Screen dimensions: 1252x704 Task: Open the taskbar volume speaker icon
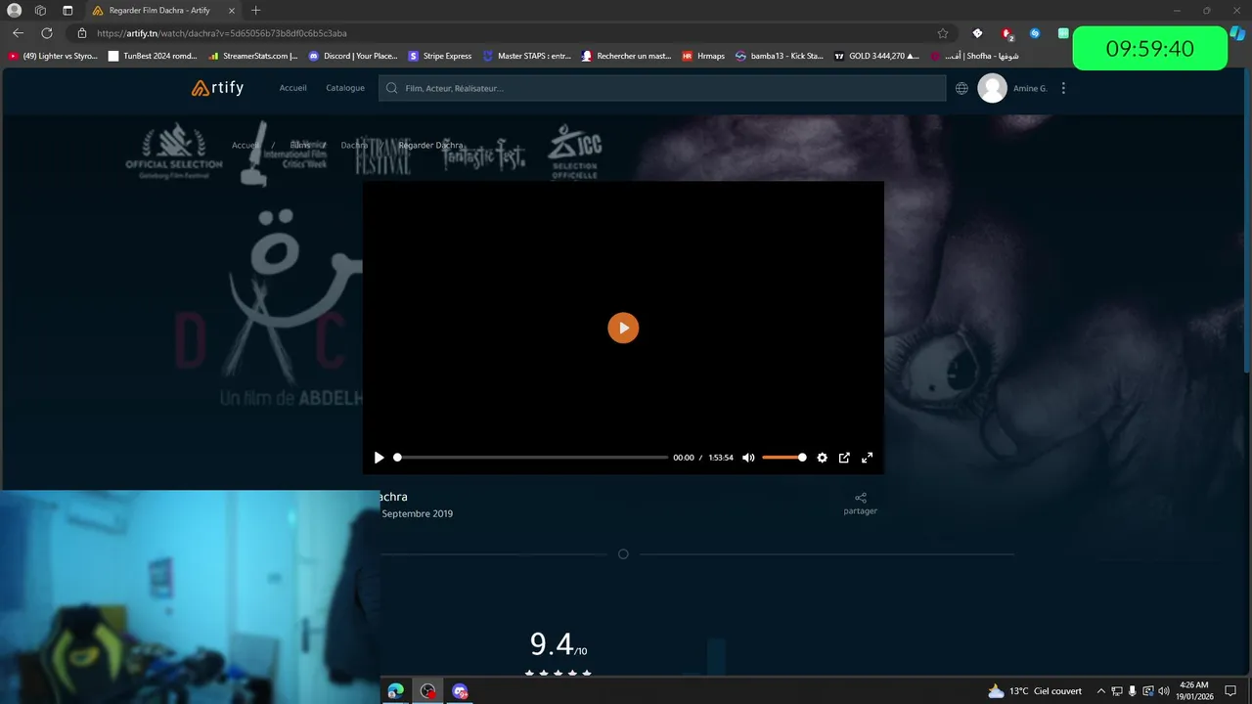[1164, 691]
